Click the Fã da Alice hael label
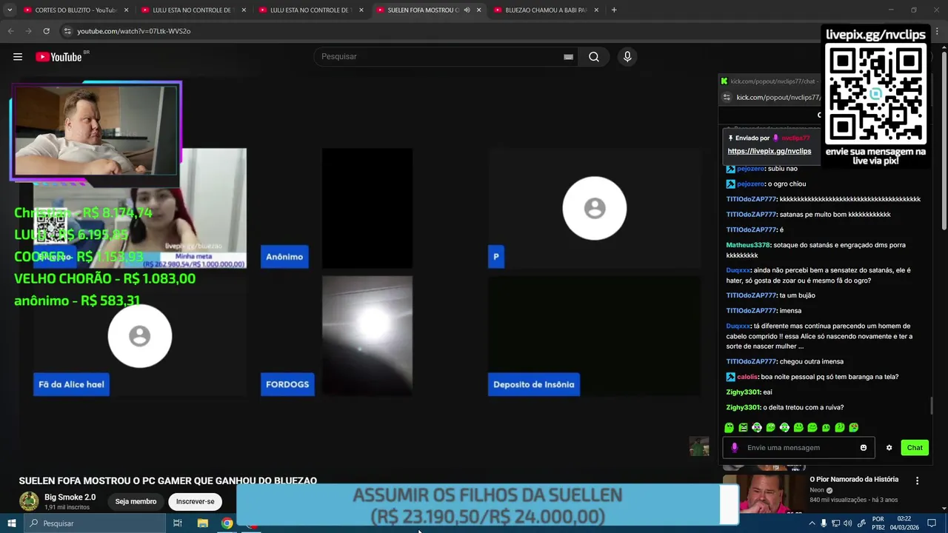This screenshot has height=533, width=948. (71, 384)
